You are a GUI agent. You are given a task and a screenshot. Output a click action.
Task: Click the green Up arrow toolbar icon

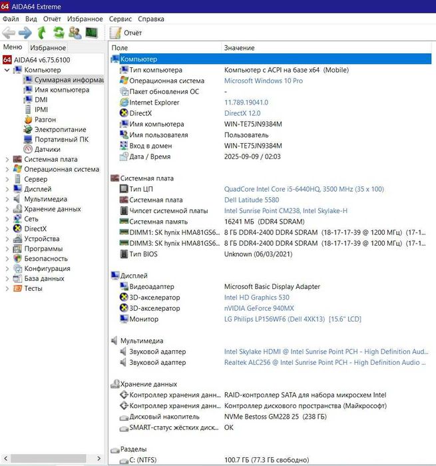pos(42,33)
